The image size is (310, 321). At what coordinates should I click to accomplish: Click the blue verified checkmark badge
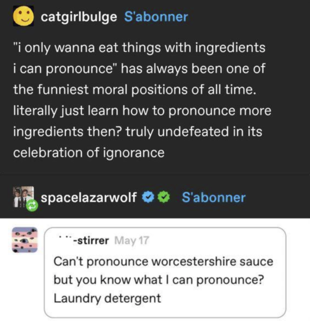click(x=148, y=198)
